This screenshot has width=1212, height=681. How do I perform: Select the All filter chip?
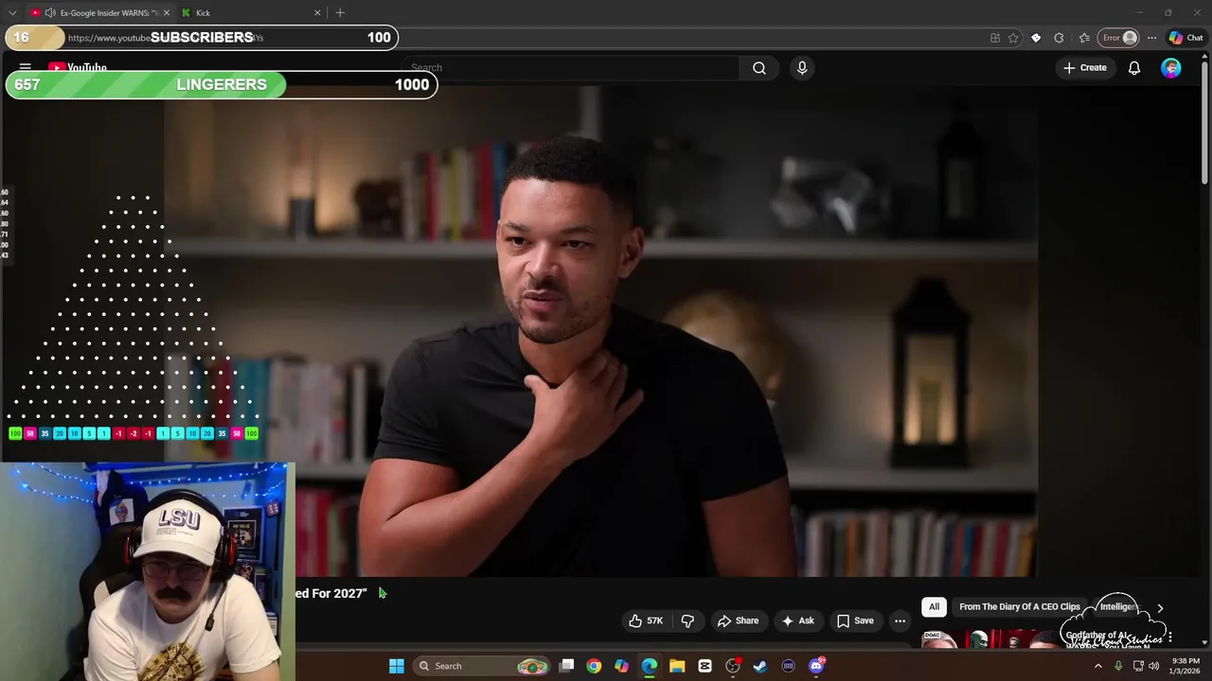[934, 607]
